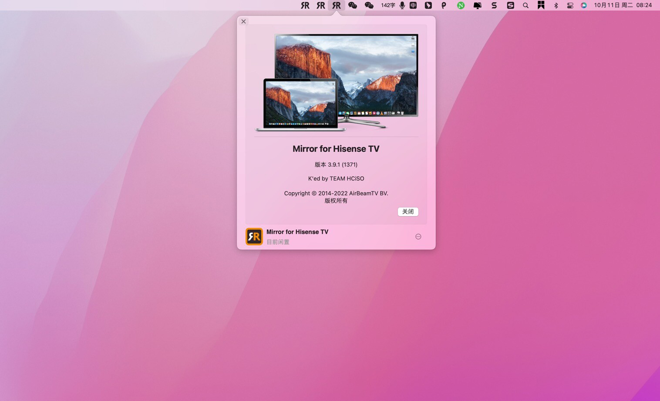Open Control Center toggles icon
Screen dimensions: 660x401
tap(570, 5)
